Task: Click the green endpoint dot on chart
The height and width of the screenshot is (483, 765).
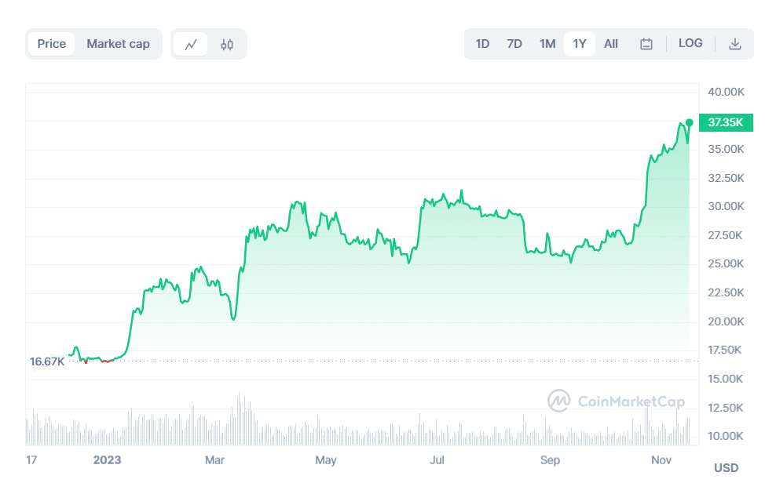Action: pos(688,122)
